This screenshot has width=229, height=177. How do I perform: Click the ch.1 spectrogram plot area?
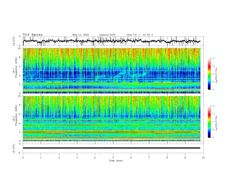coord(112,71)
